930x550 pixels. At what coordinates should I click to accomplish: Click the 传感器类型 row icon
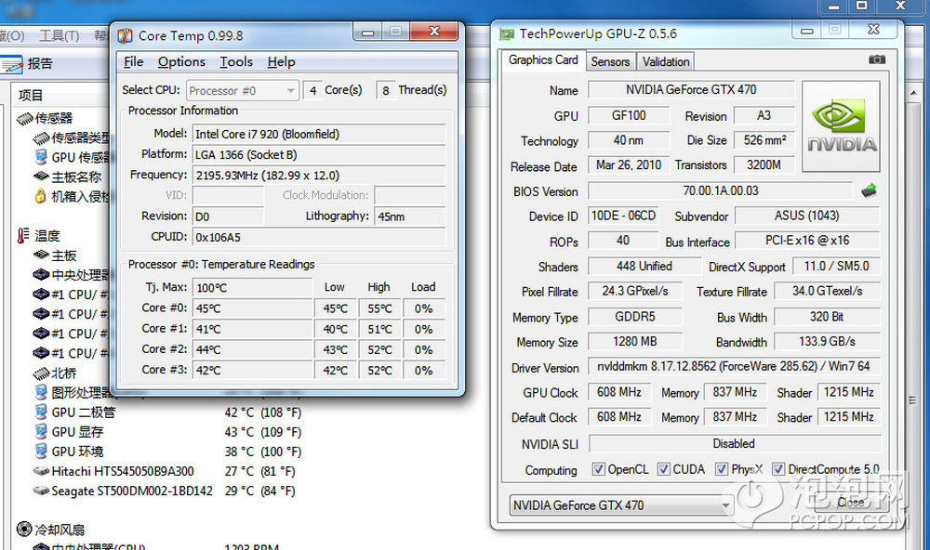[x=41, y=138]
